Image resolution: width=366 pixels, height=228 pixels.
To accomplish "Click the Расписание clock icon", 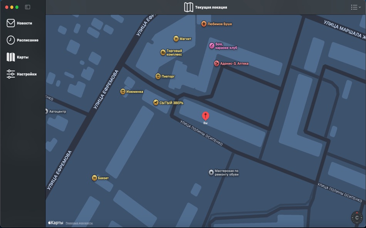I will coord(10,40).
